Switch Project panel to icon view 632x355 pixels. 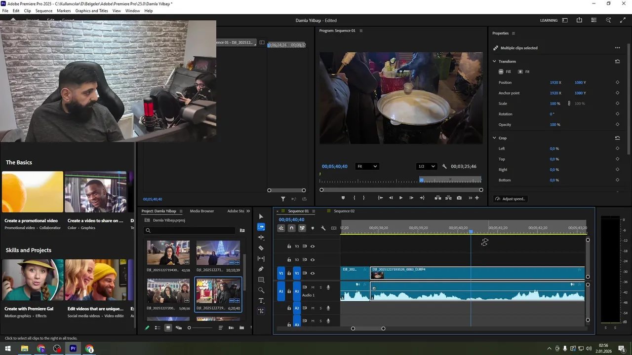(x=168, y=328)
